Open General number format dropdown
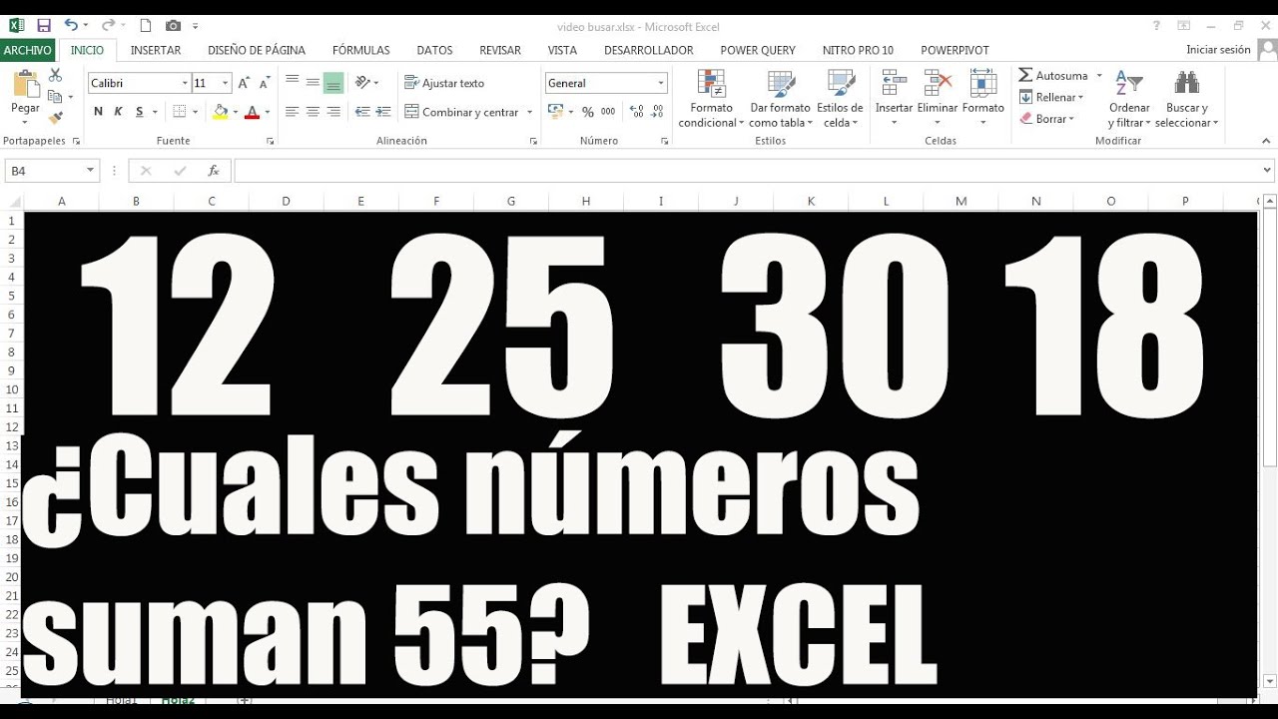The image size is (1278, 719). [660, 83]
